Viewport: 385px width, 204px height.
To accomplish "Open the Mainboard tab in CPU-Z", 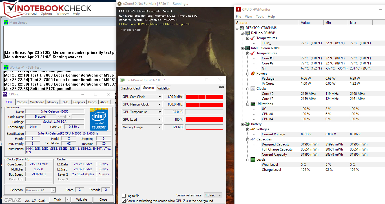I will point(37,102).
